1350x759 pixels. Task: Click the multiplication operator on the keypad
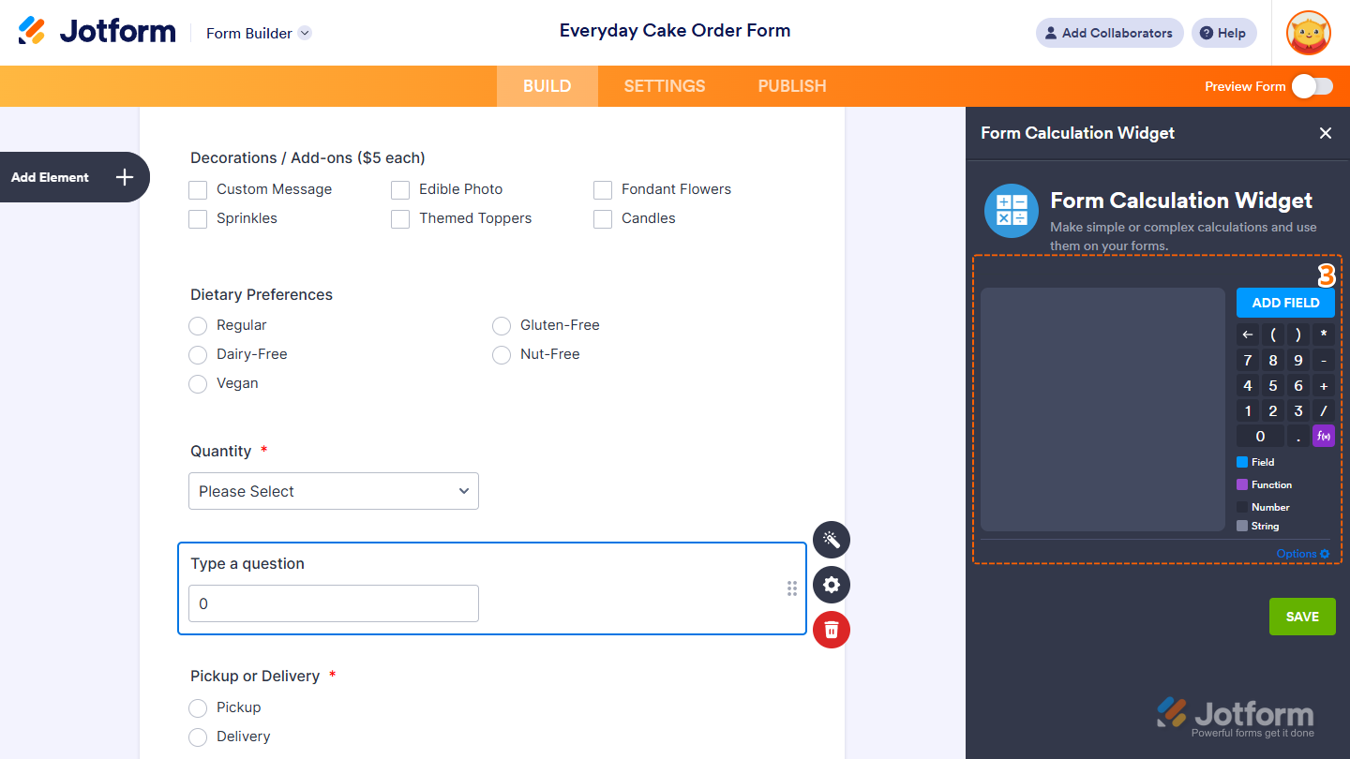coord(1323,334)
